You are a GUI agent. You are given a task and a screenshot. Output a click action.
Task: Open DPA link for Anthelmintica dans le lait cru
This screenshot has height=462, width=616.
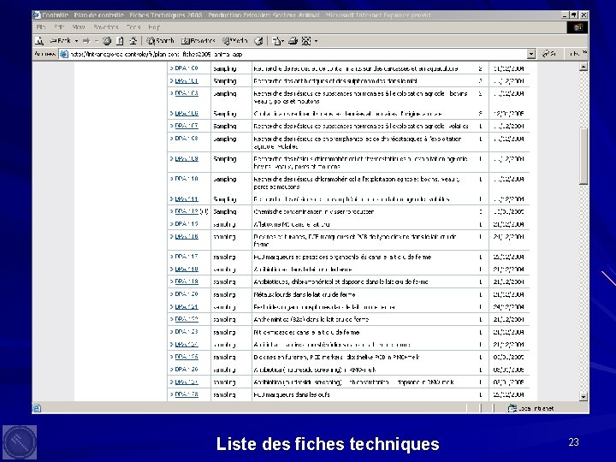(x=187, y=319)
